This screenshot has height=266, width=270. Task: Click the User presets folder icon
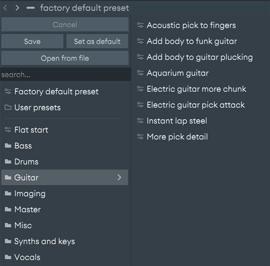[x=8, y=107]
